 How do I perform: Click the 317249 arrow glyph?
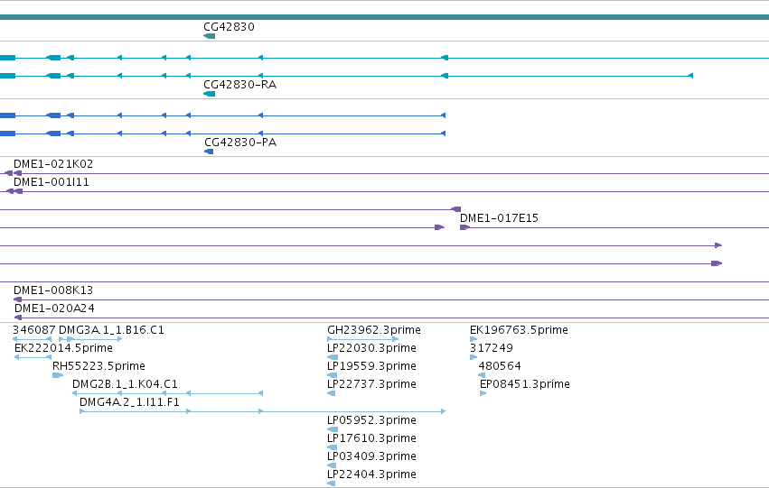point(474,357)
